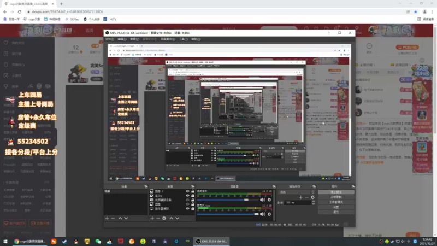437x246 pixels.
Task: Move selected source down
Action: [177, 218]
